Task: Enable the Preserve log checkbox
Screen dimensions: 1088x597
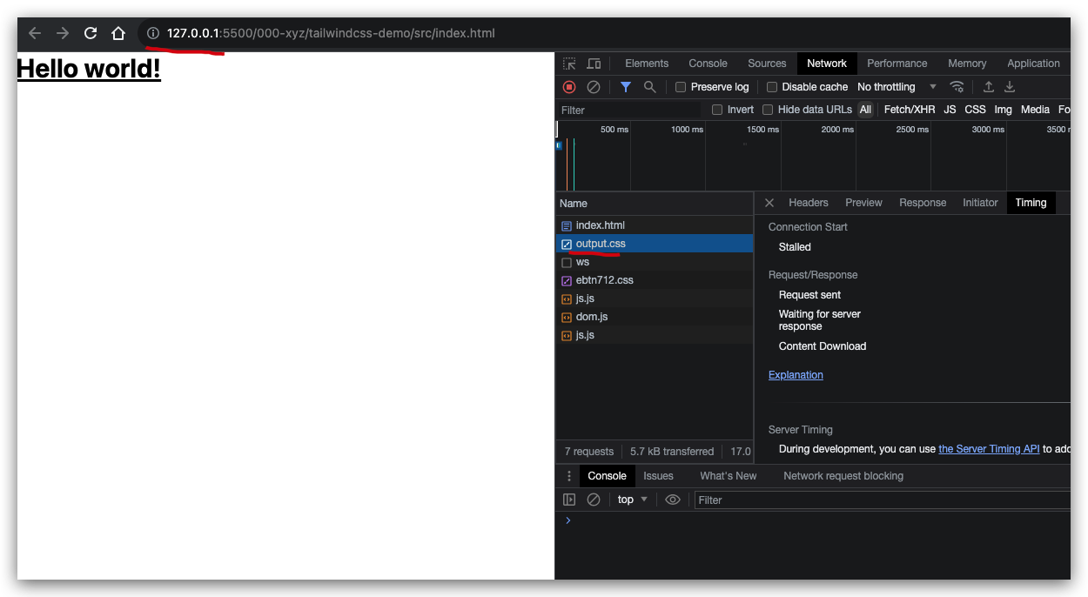Action: tap(681, 87)
